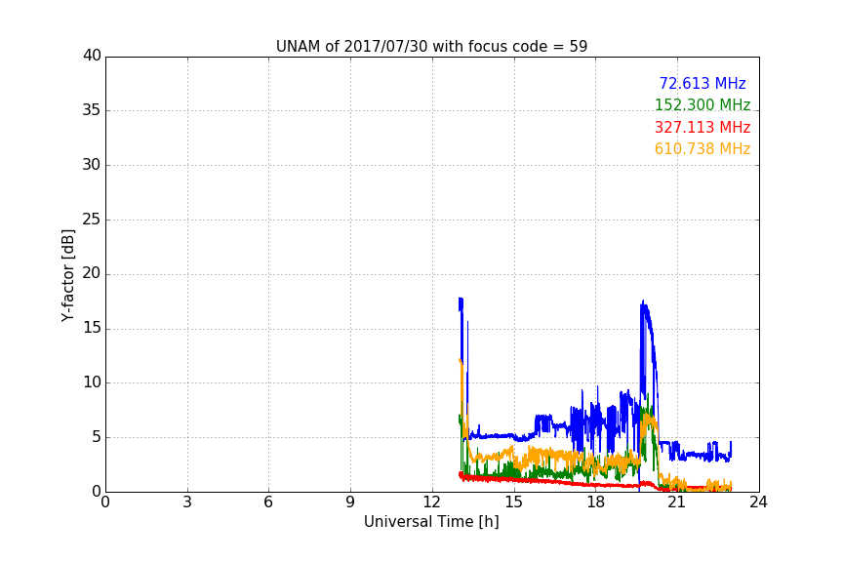Click the y-axis tick label '35'
The image size is (843, 562).
[92, 110]
